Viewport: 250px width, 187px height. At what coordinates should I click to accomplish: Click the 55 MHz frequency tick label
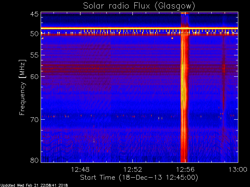coord(34,56)
